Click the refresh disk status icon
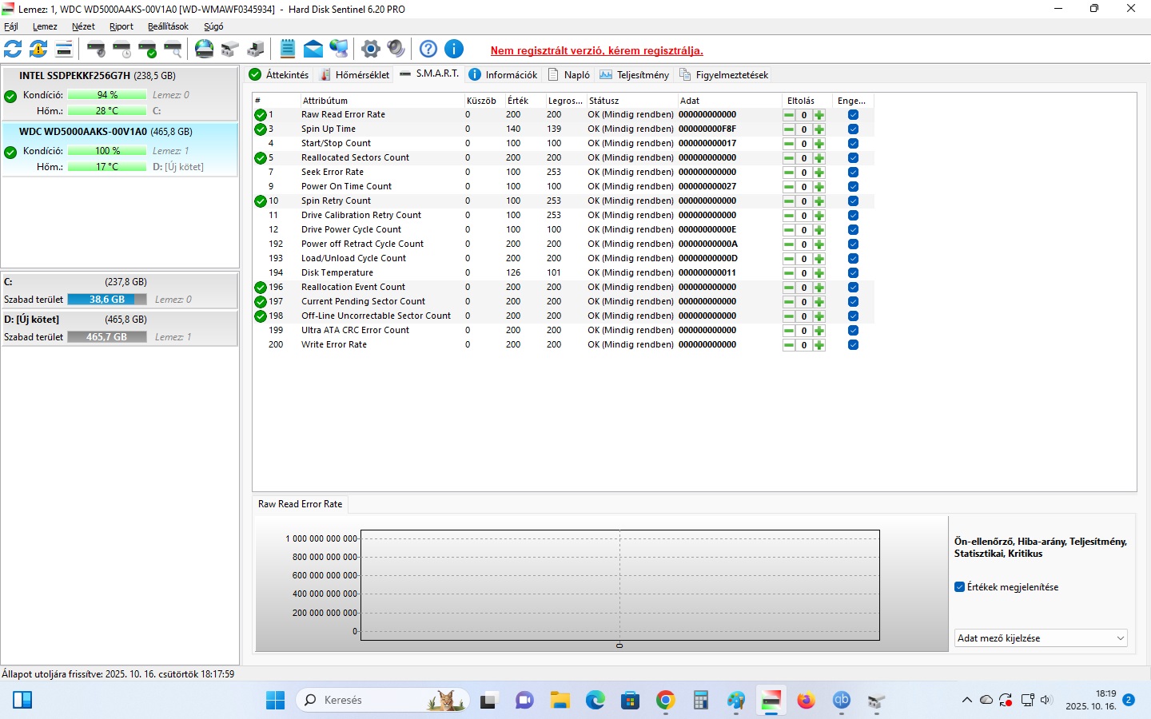The width and height of the screenshot is (1151, 719). 13,49
